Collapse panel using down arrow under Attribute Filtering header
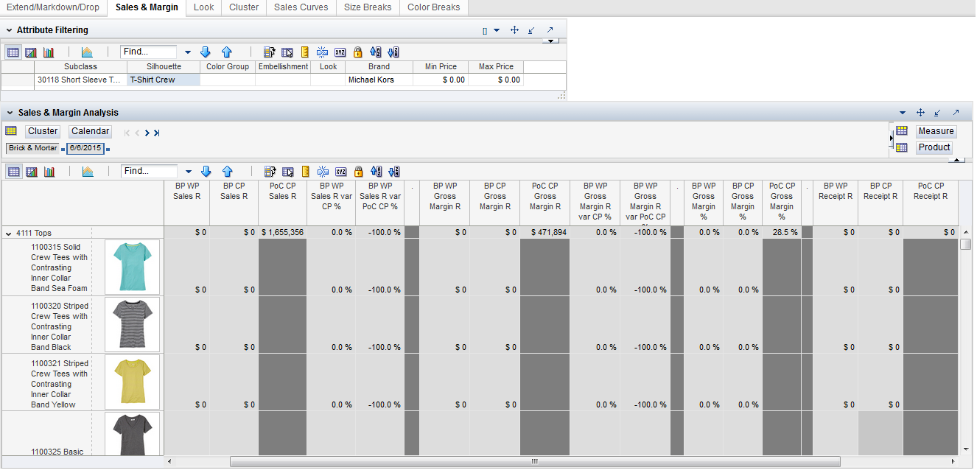The image size is (977, 473). (x=550, y=41)
